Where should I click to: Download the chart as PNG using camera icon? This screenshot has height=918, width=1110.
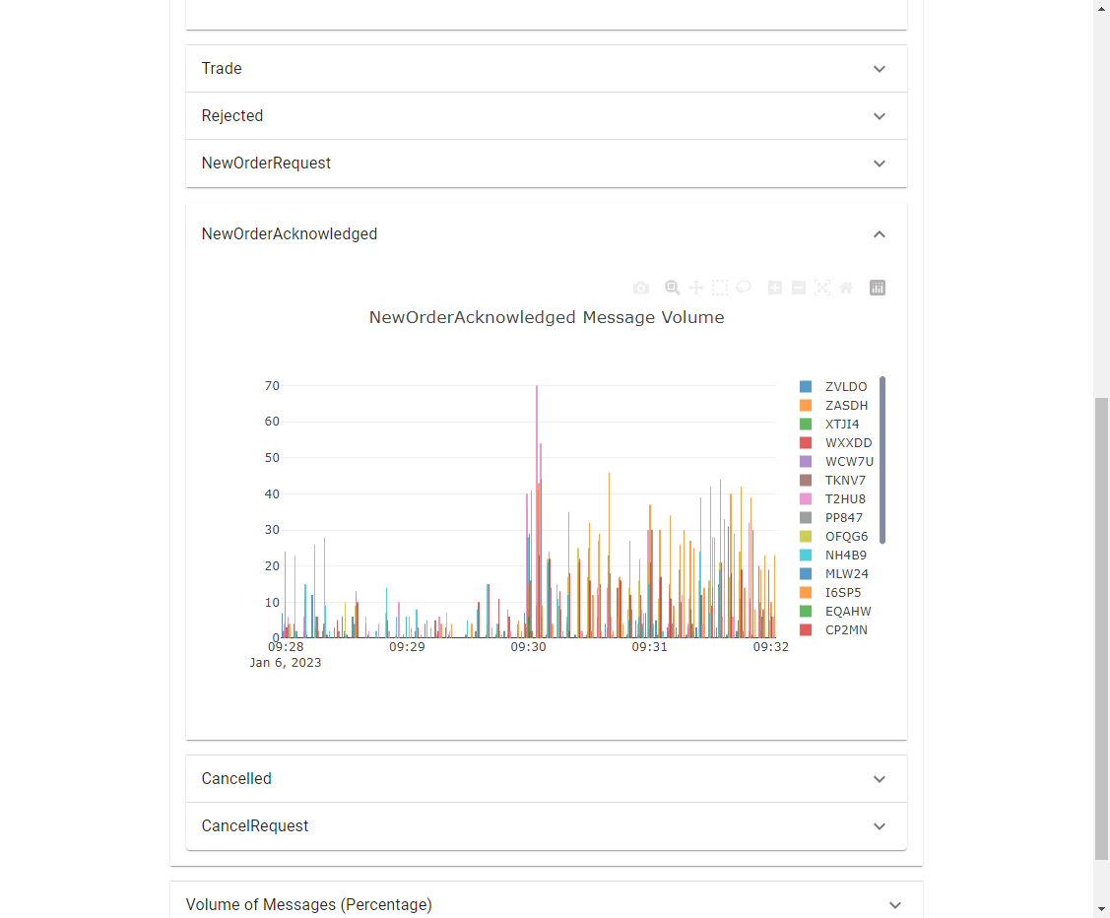pos(641,288)
